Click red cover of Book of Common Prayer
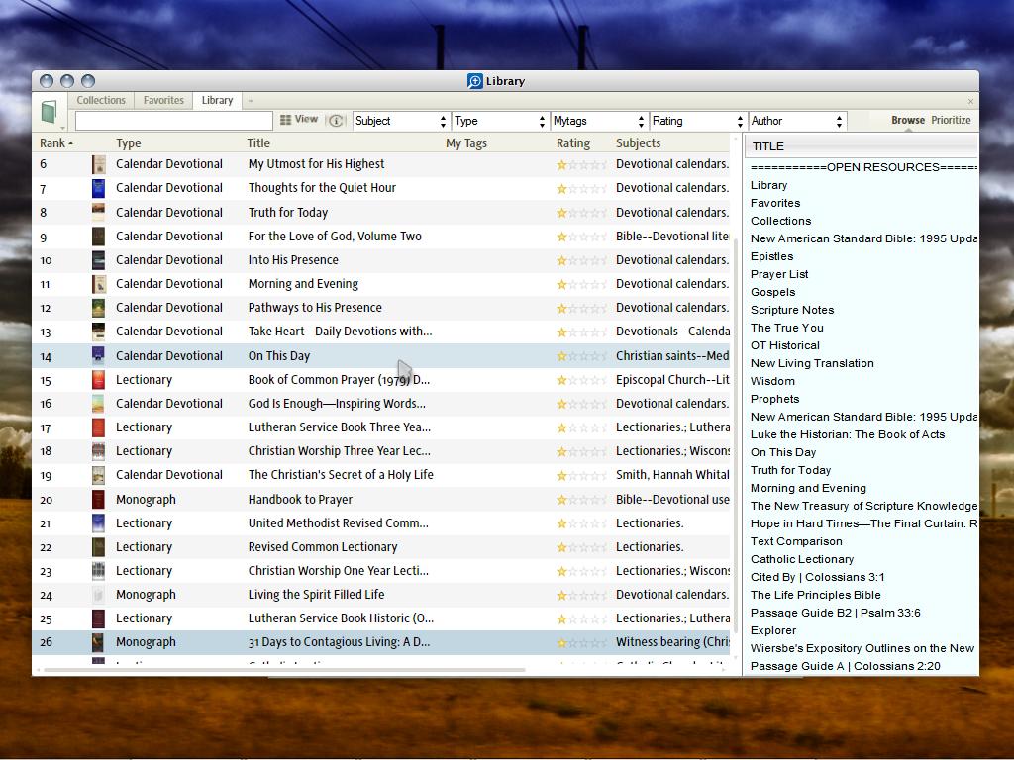Screen dimensions: 1014x760 [98, 379]
